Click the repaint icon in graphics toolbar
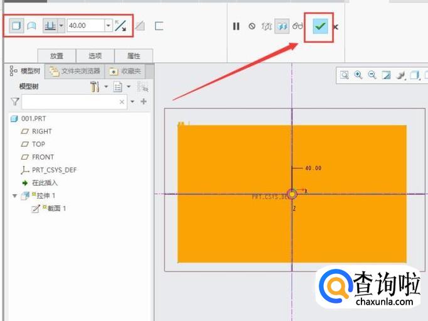This screenshot has height=321, width=428. click(x=386, y=75)
